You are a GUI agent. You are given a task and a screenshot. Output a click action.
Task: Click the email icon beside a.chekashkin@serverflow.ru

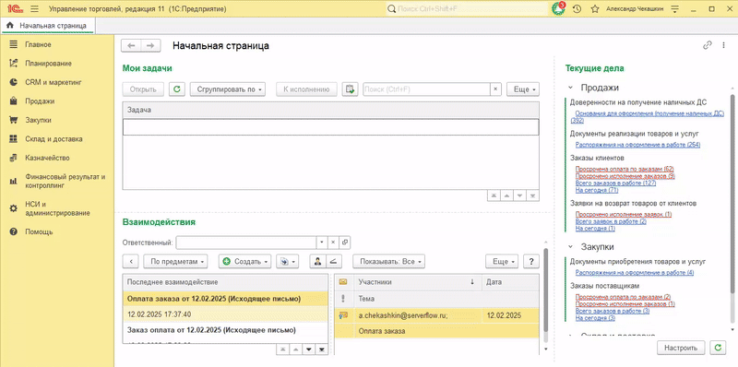343,315
